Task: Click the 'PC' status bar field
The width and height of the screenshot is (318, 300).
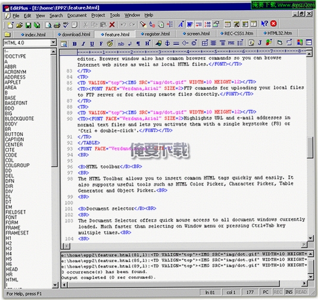Action: [266, 292]
